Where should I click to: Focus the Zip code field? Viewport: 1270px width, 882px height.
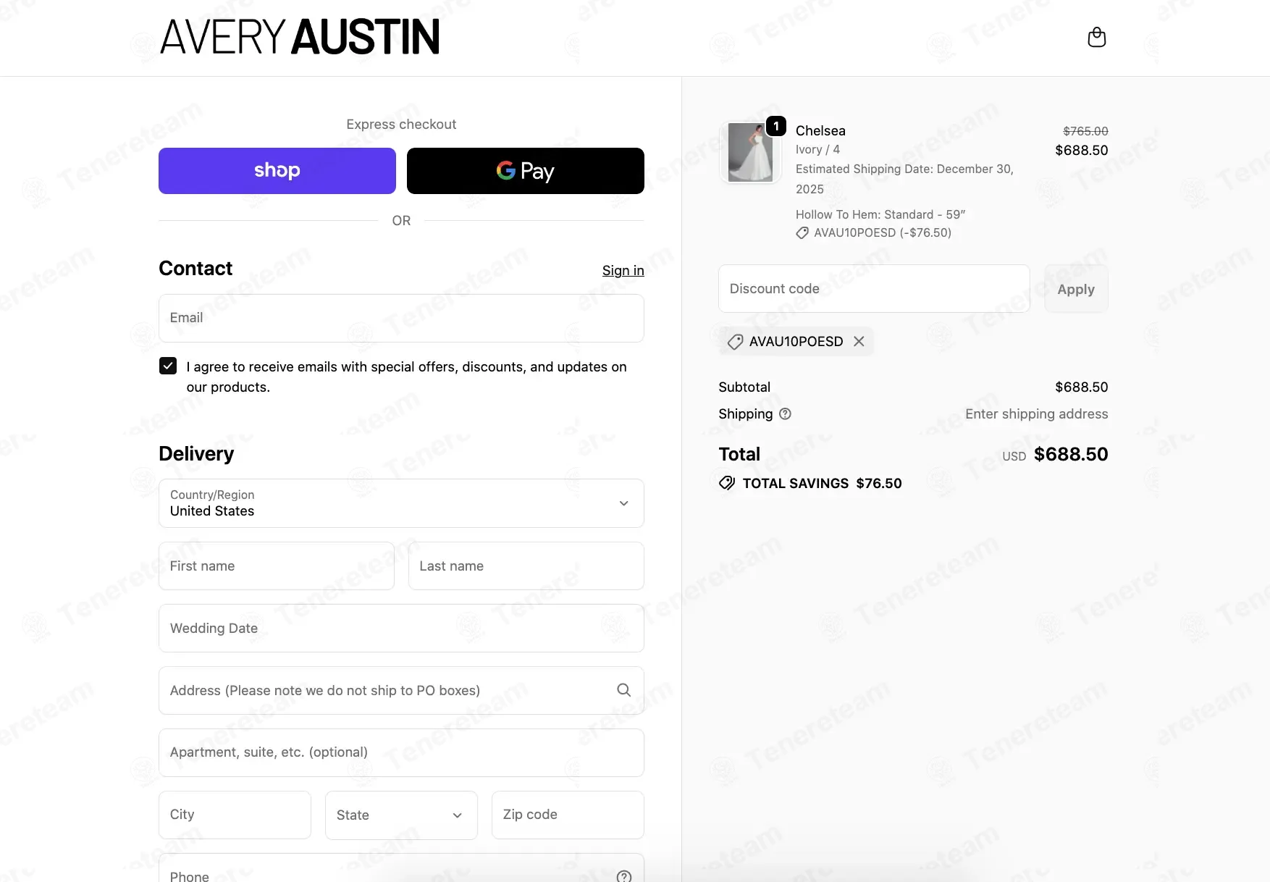point(568,815)
